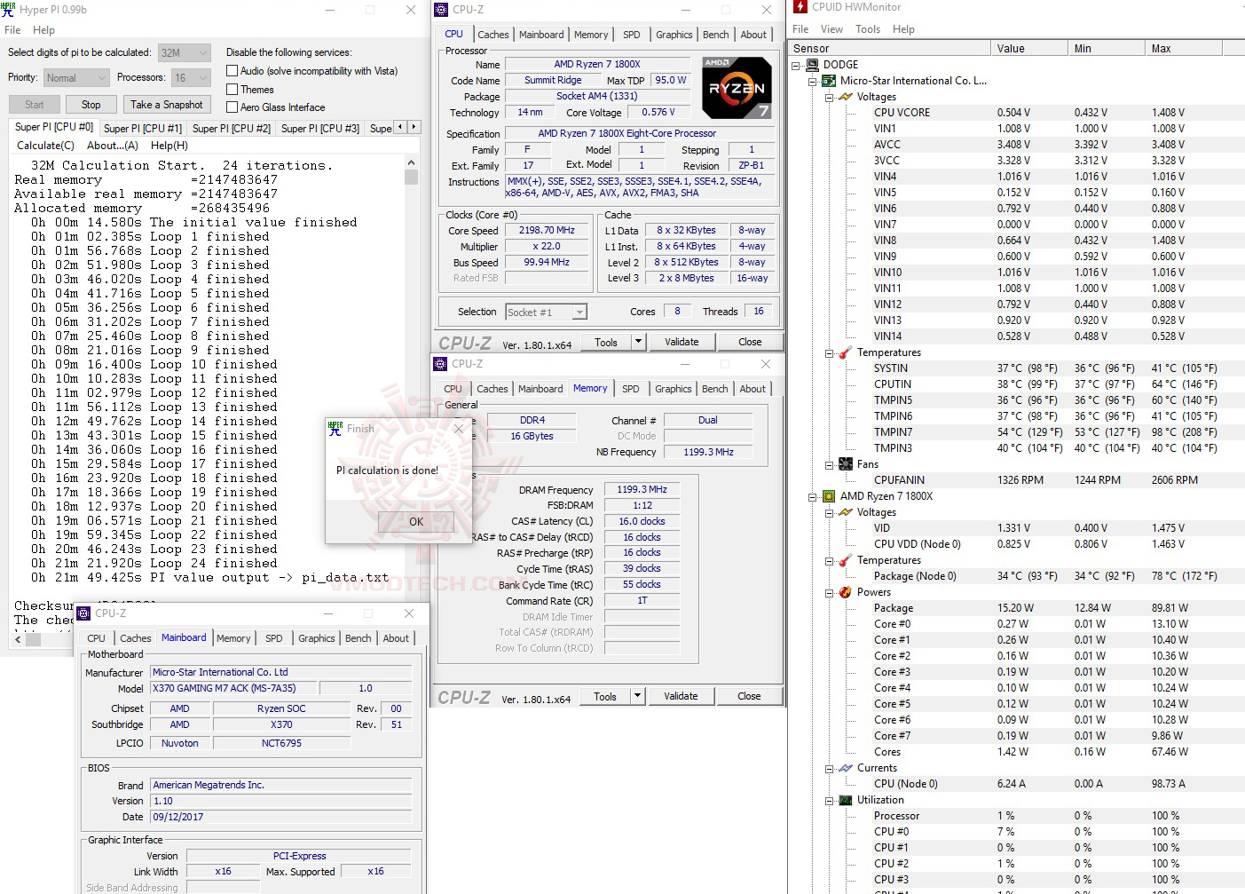
Task: Click the Voltages icon above CPU VCORE
Action: pyautogui.click(x=846, y=97)
